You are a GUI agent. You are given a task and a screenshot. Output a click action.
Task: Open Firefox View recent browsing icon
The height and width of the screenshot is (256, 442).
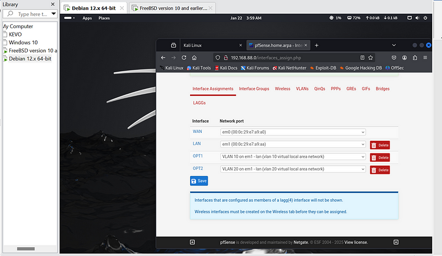pos(173,45)
